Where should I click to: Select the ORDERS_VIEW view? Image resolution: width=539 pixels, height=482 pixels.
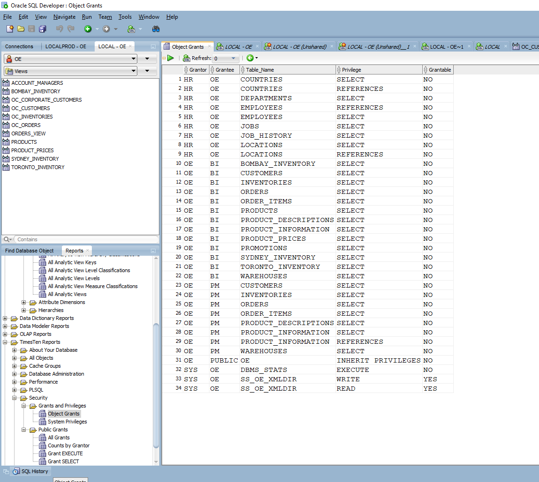(28, 133)
